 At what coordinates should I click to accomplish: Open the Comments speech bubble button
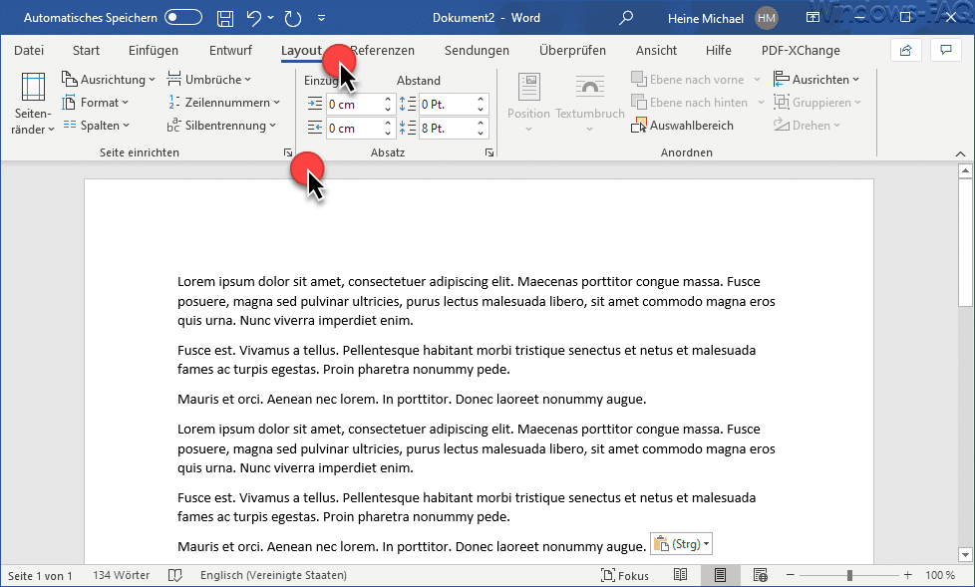[946, 51]
